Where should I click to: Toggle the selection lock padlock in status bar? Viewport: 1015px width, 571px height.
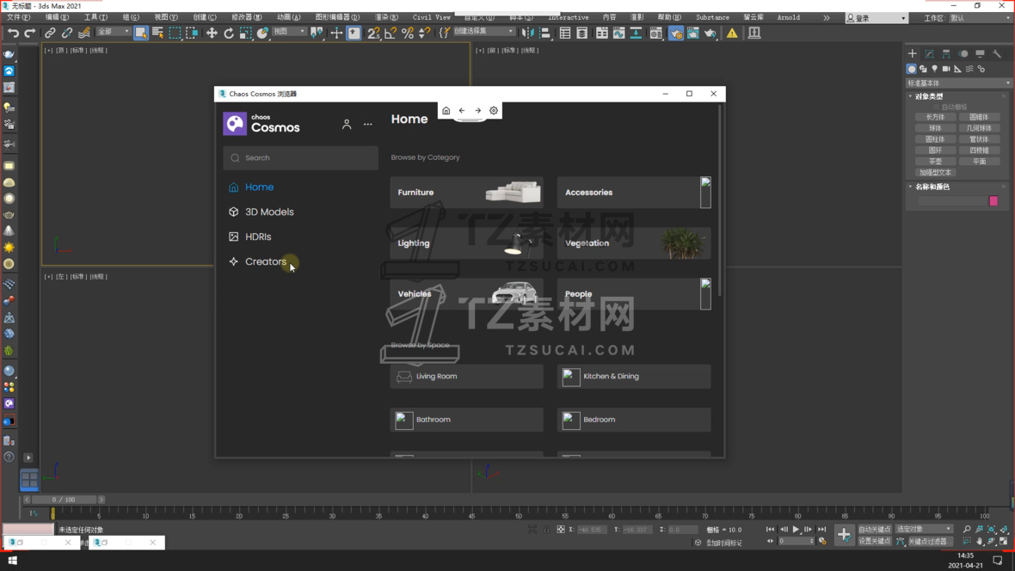pyautogui.click(x=545, y=530)
